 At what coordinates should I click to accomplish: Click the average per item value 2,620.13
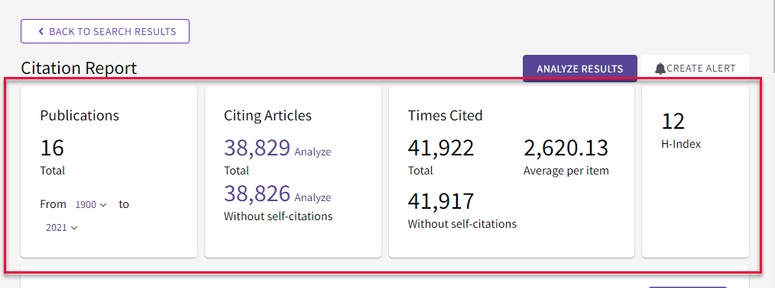[x=566, y=148]
